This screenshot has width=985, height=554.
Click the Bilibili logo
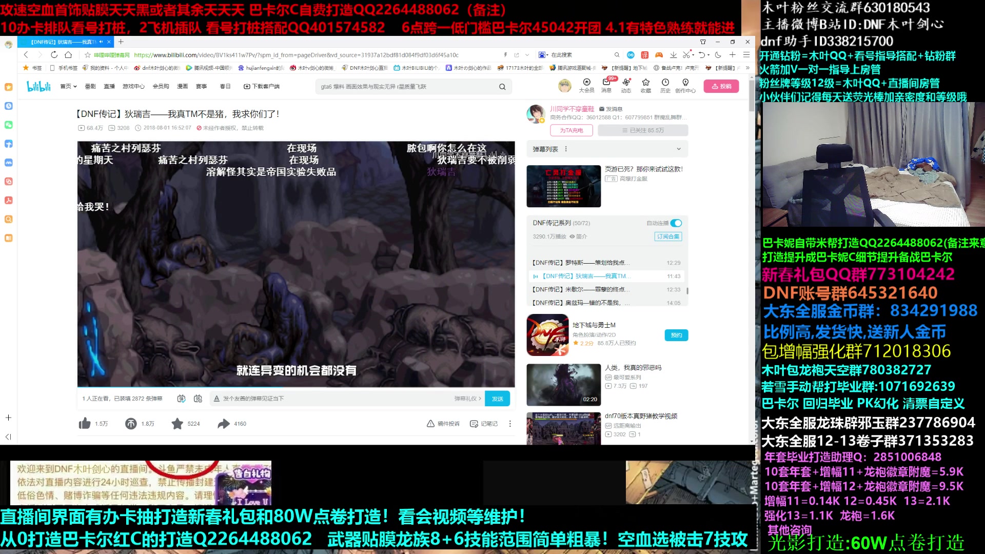point(38,86)
